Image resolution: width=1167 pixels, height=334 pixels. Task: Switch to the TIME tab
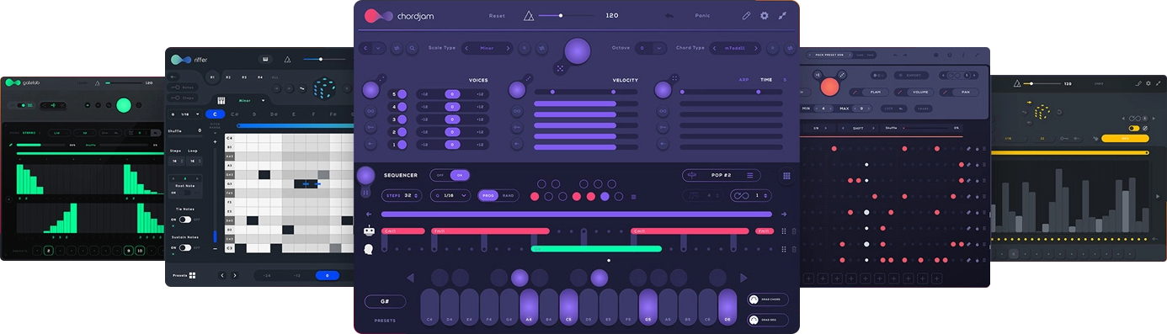[x=765, y=80]
